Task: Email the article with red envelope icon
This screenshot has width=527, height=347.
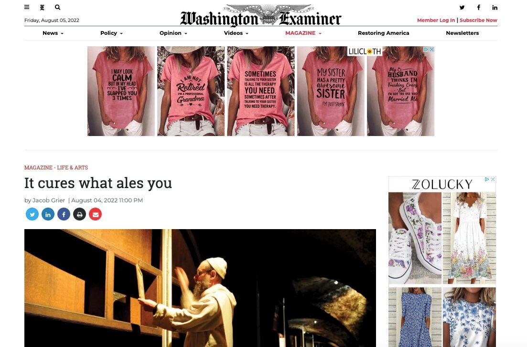Action: click(96, 214)
